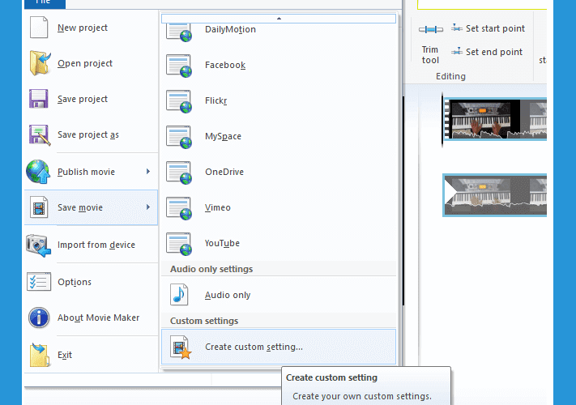Click the About Movie Maker info icon
The height and width of the screenshot is (405, 576).
pyautogui.click(x=39, y=318)
